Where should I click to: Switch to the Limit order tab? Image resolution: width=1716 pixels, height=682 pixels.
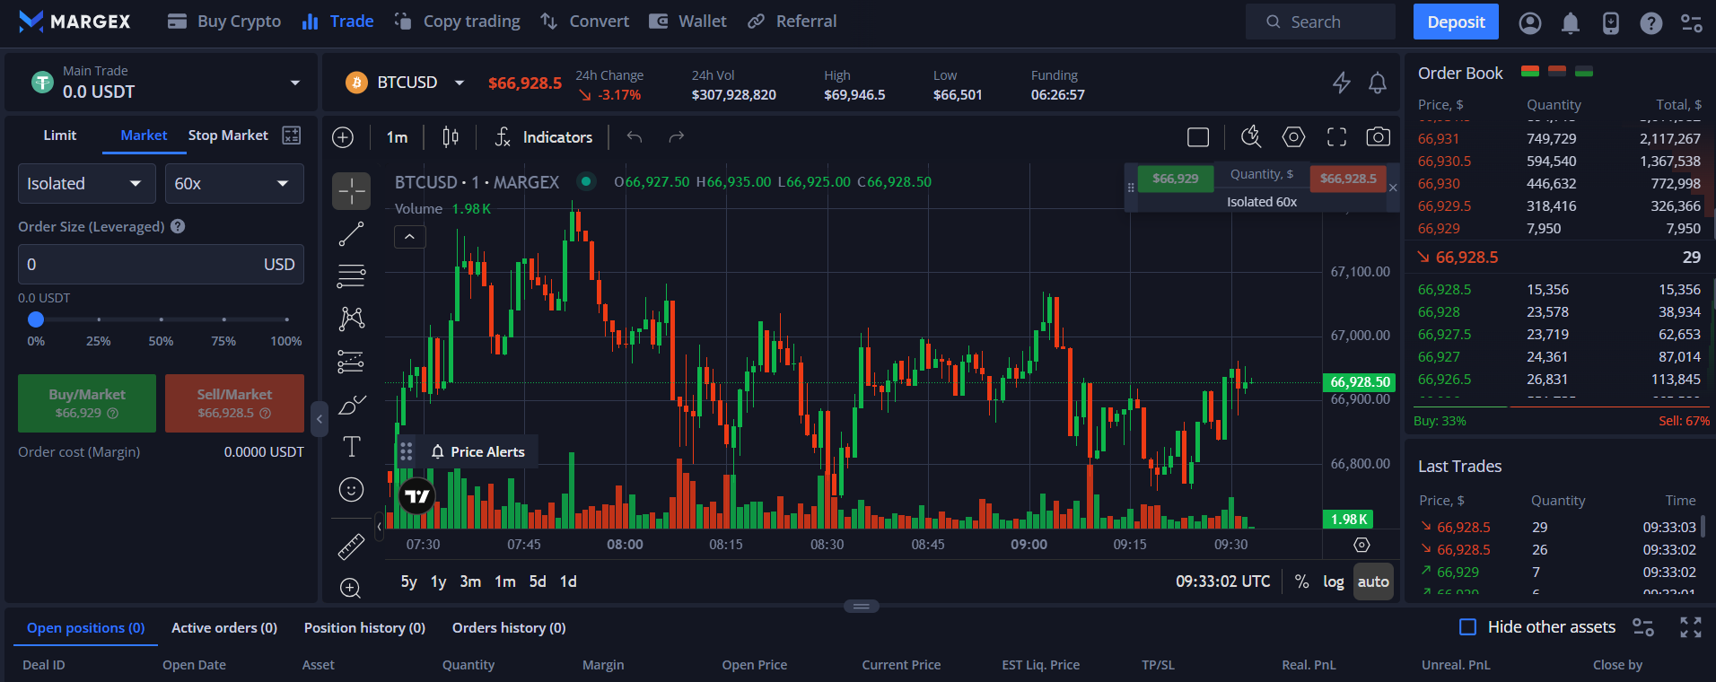(60, 136)
